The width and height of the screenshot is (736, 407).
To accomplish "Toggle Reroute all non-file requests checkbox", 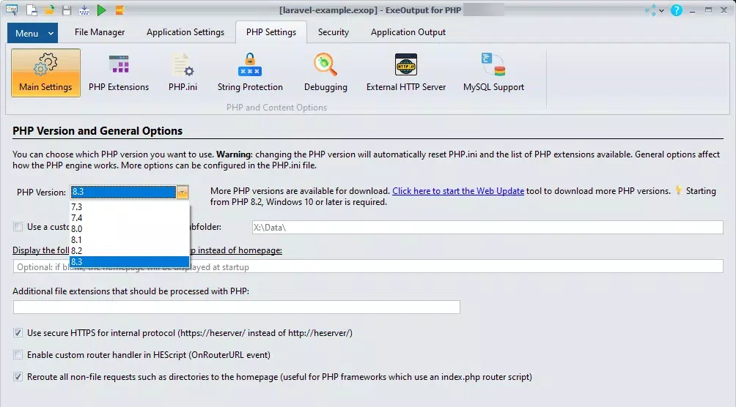I will point(18,377).
